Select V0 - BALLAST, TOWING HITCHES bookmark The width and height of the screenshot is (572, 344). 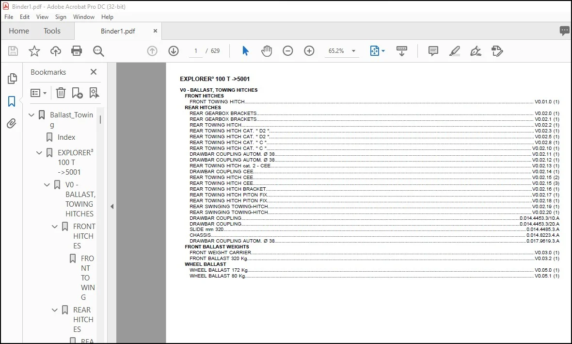click(80, 199)
